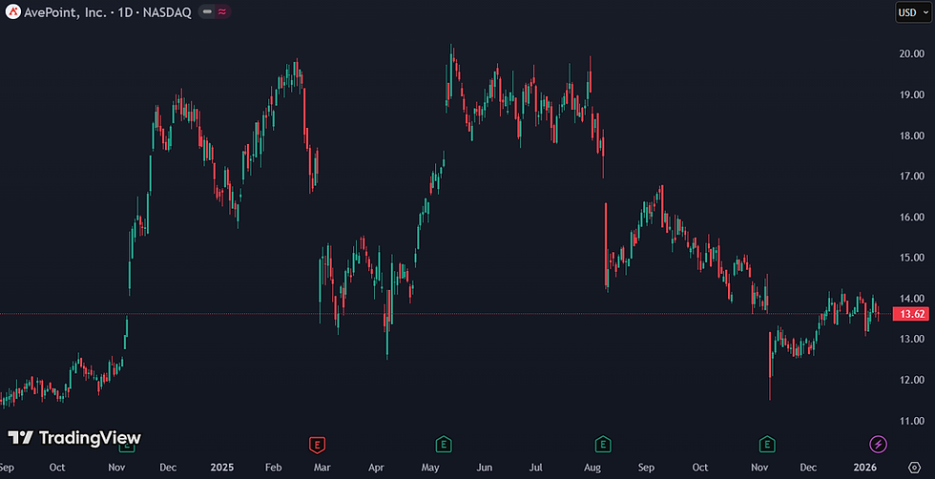935x479 pixels.
Task: Click the Feb label on time axis
Action: pos(273,467)
